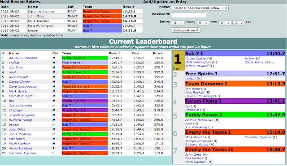The height and width of the screenshot is (166, 287).
Task: Select AAPaul Buchanan in the leaderboard
Action: [23, 58]
